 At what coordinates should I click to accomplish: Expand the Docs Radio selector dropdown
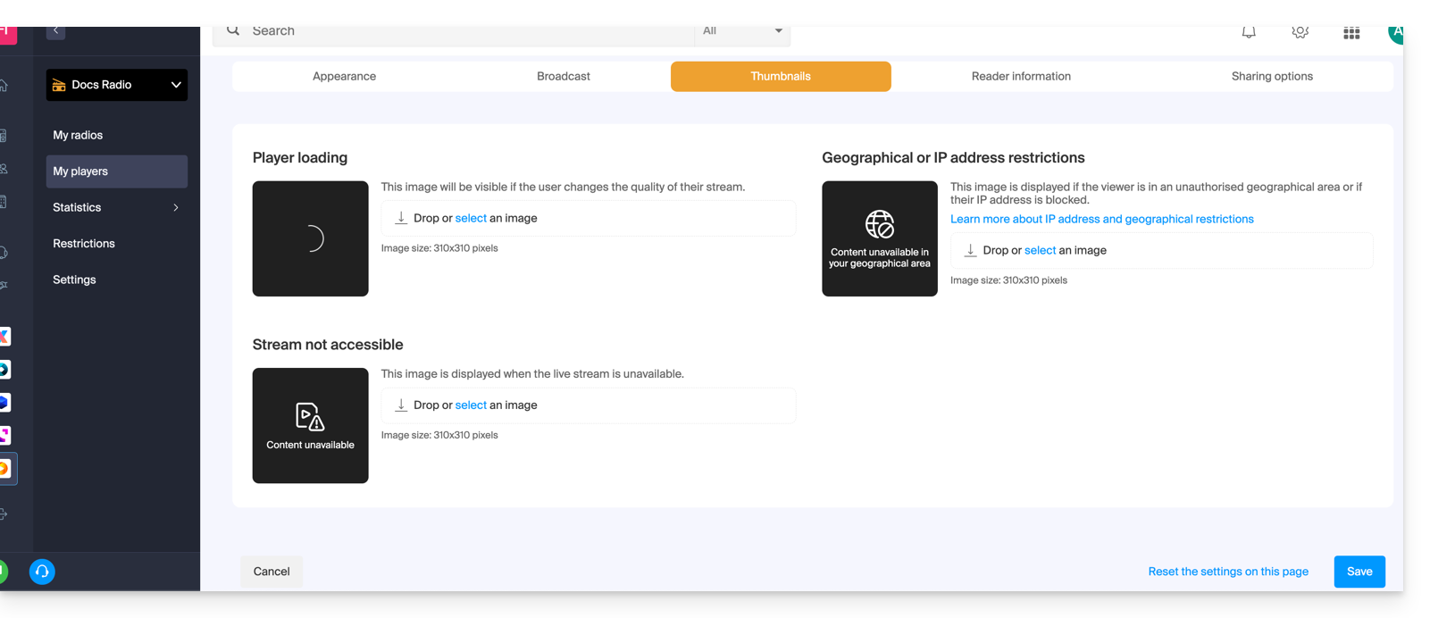point(175,85)
